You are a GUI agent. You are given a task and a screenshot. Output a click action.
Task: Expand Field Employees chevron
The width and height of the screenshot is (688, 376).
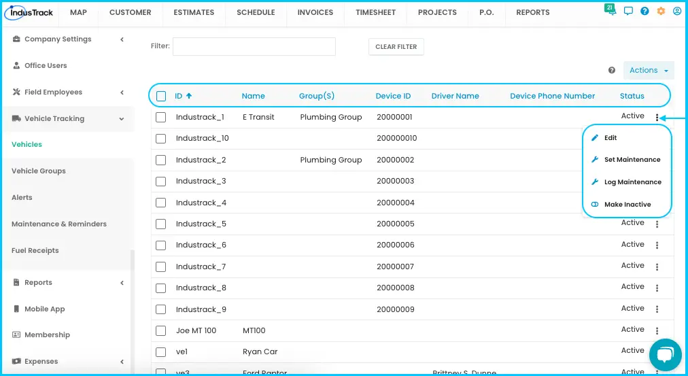tap(122, 92)
